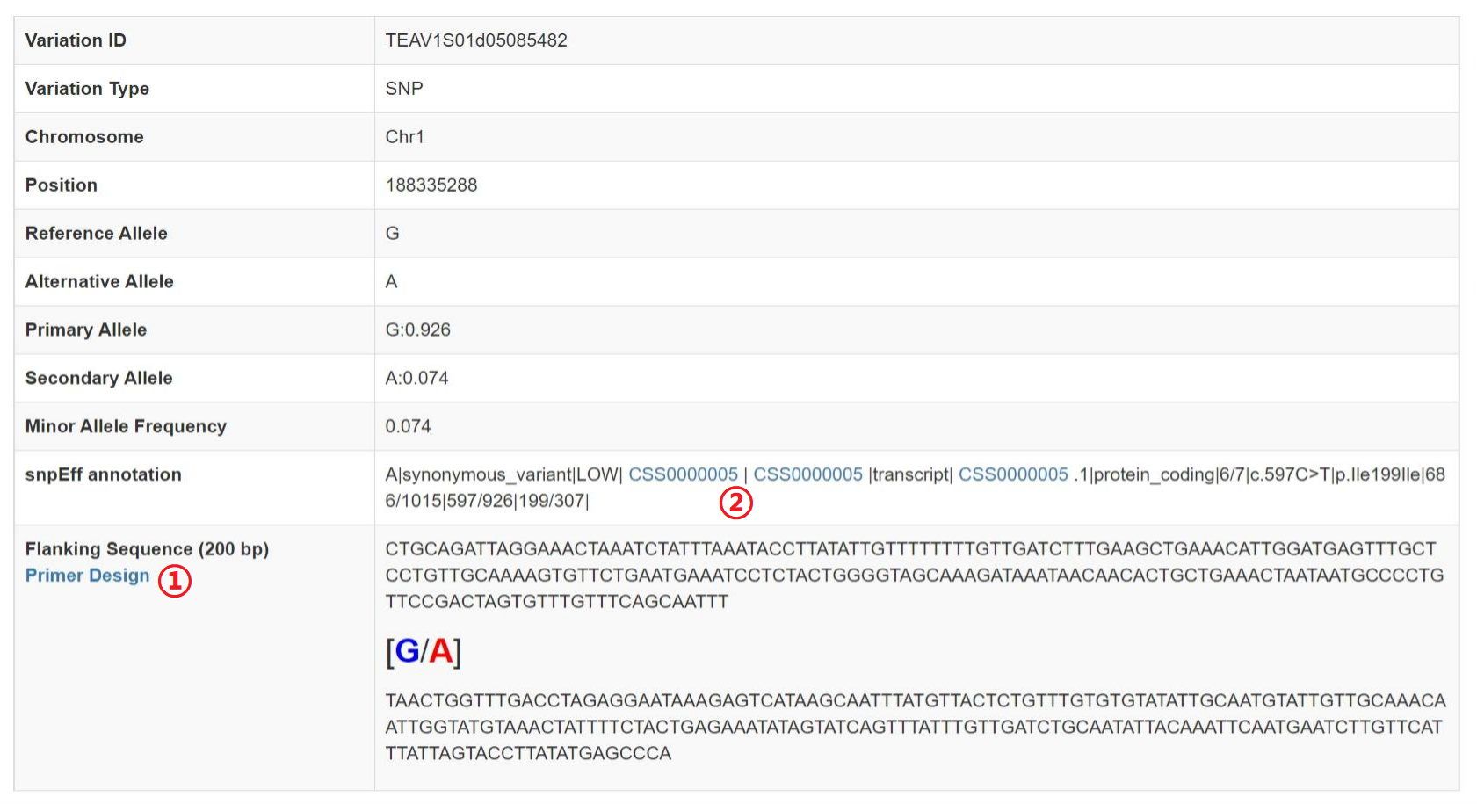
Task: Click the red circled number 2 marker
Action: tap(736, 503)
